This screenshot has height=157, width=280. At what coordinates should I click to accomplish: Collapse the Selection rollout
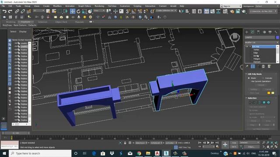[x=246, y=98]
